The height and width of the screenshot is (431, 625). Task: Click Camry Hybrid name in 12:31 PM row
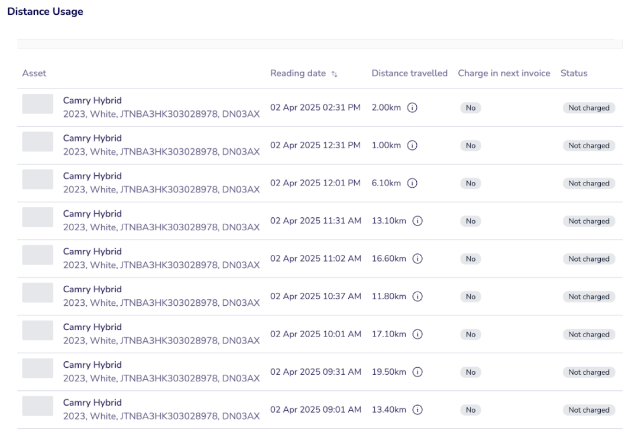click(x=92, y=138)
